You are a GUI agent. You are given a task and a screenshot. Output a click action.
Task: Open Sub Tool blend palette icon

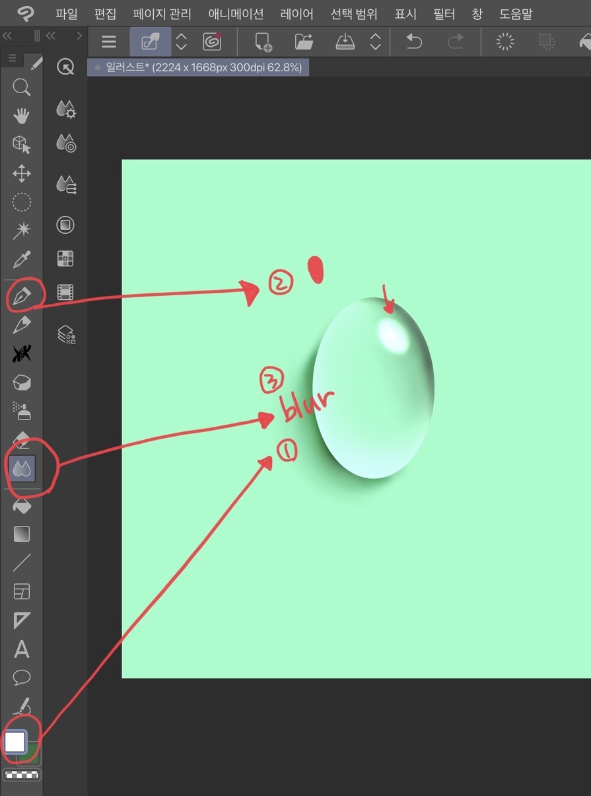pyautogui.click(x=65, y=110)
